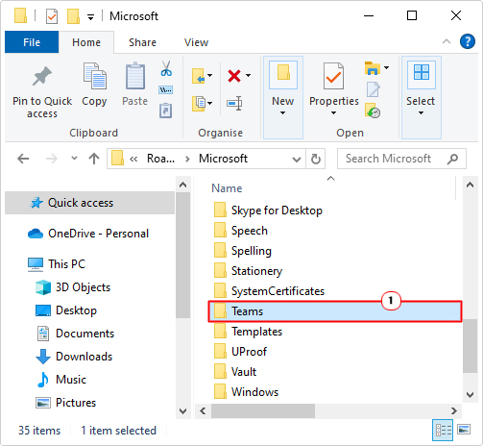Screen dimensions: 483x446
Task: Click Pin to Quick access icon
Action: (x=42, y=76)
